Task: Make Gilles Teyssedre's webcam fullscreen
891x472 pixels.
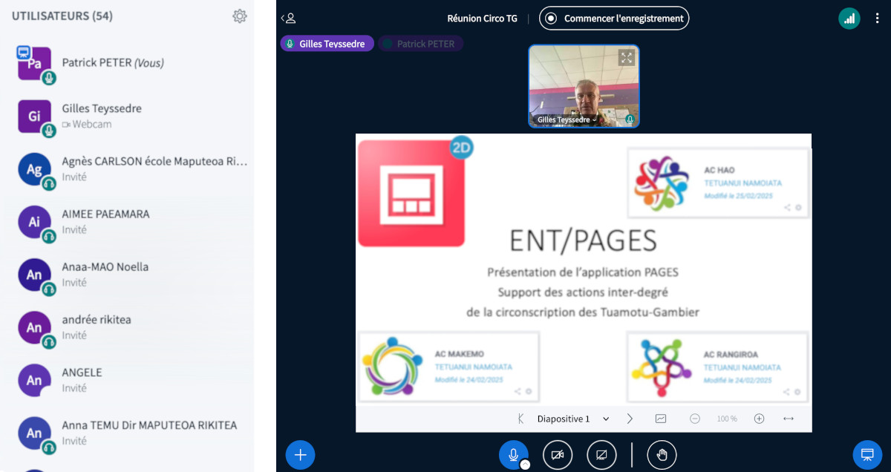Action: [x=627, y=57]
